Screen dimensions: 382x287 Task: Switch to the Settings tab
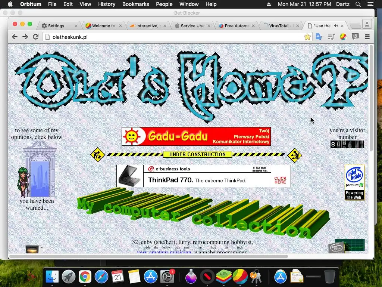59,26
